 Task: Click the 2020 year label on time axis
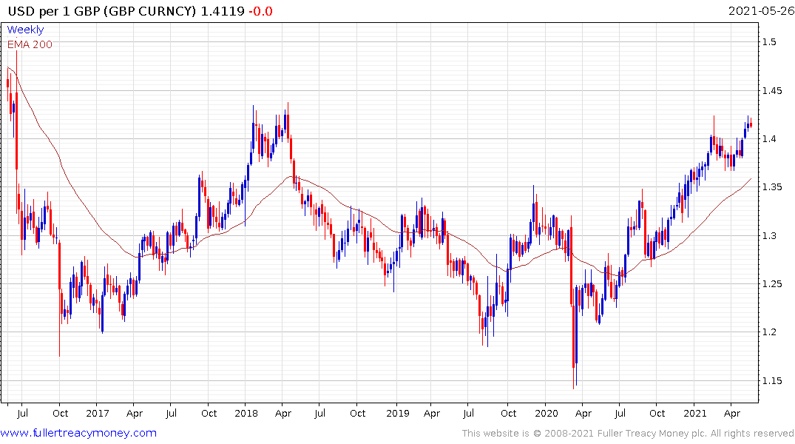click(547, 414)
